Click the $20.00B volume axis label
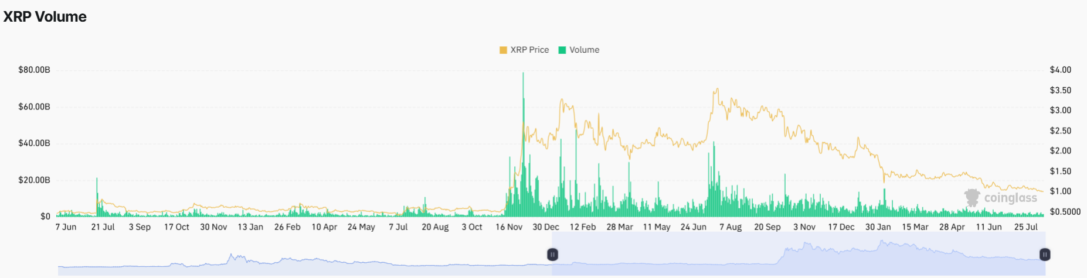Viewport: 1087px width, 278px height. (x=34, y=180)
